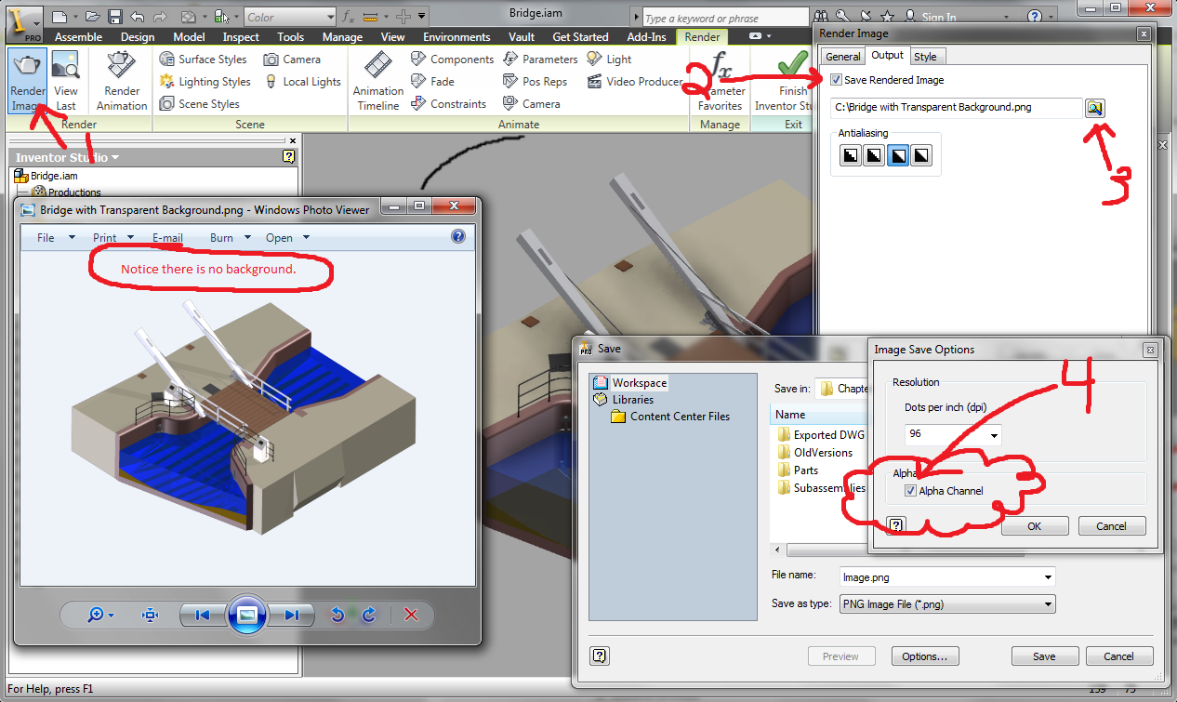Launch the Render Animation tool
1177x702 pixels.
[x=122, y=81]
